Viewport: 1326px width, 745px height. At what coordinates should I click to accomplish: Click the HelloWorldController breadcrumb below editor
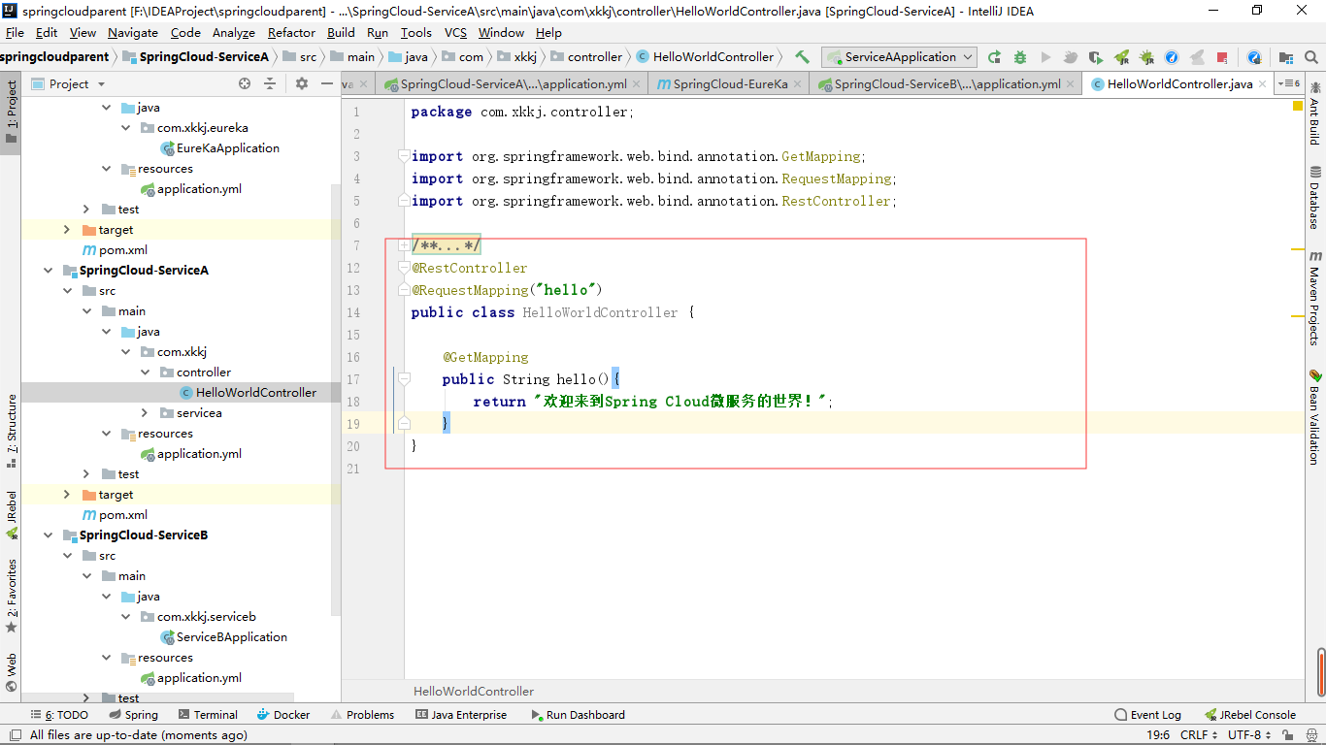(474, 692)
